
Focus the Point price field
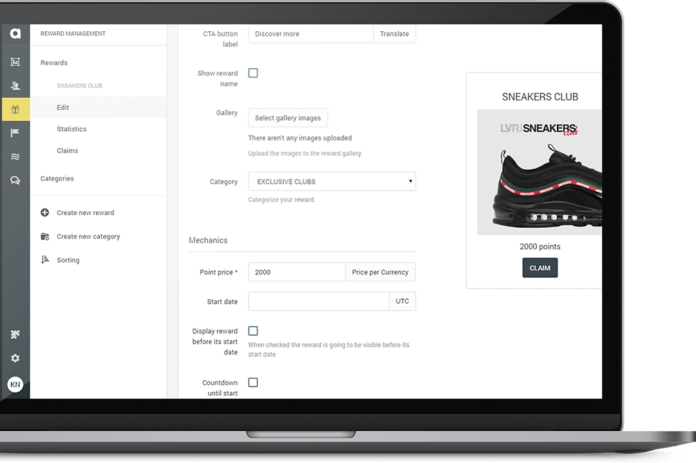point(297,272)
